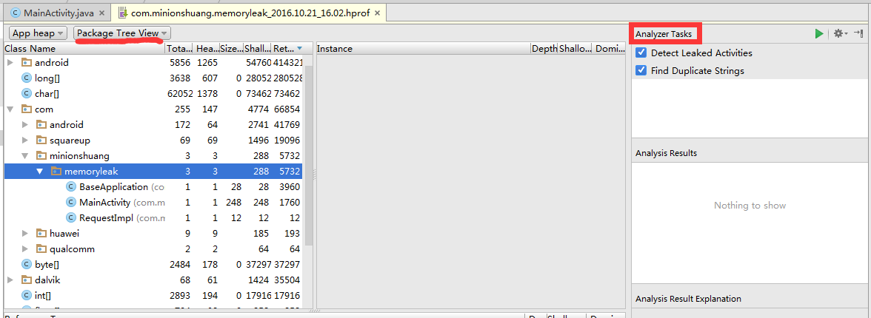Toggle Detect Leaked Activities checkbox
The width and height of the screenshot is (871, 318).
tap(641, 53)
